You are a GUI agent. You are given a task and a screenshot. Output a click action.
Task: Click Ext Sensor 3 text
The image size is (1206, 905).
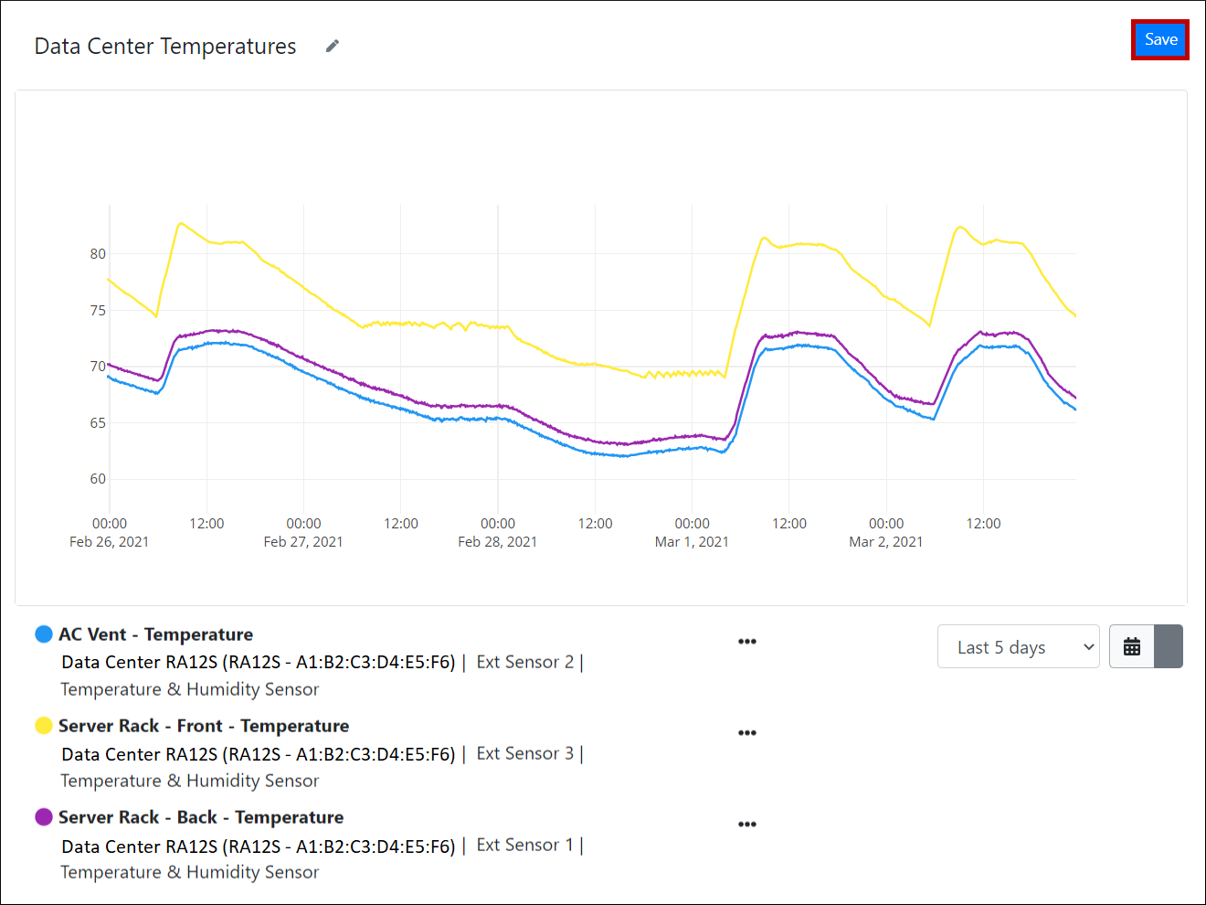coord(525,753)
